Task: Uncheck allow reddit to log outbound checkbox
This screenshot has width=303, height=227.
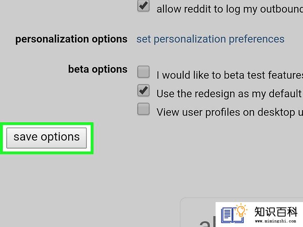Action: [x=143, y=6]
